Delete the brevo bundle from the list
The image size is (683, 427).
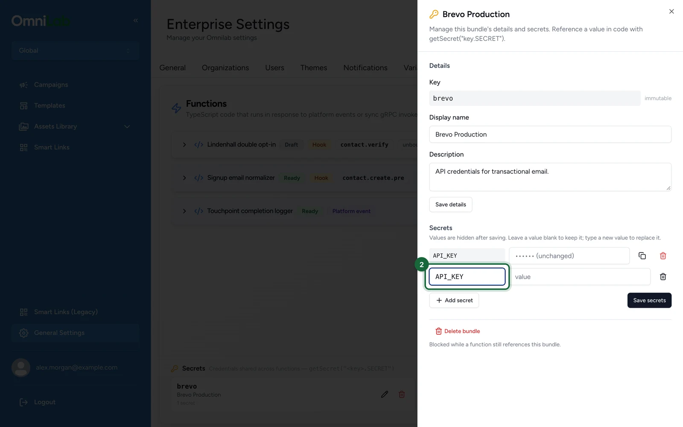[x=402, y=394]
